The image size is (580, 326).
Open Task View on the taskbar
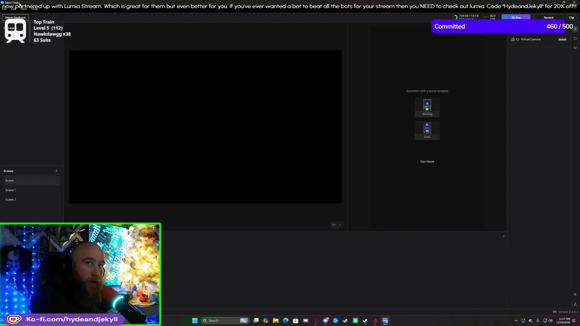tap(256, 321)
